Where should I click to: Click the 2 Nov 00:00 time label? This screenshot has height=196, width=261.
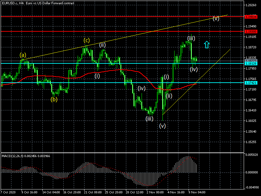point(155,192)
